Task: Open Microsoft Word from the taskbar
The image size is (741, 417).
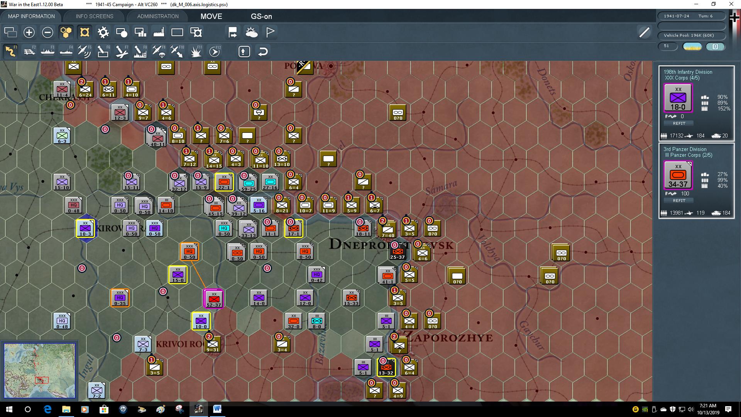Action: click(x=217, y=409)
